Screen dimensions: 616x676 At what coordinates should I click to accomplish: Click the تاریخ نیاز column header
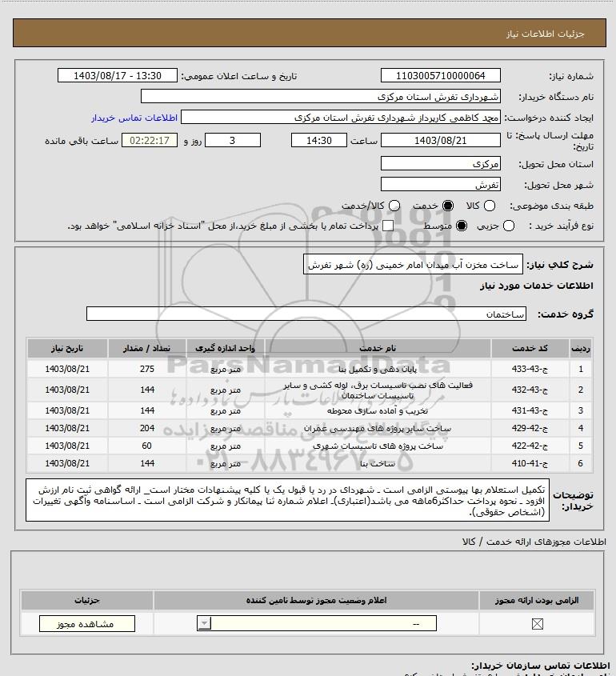(67, 348)
